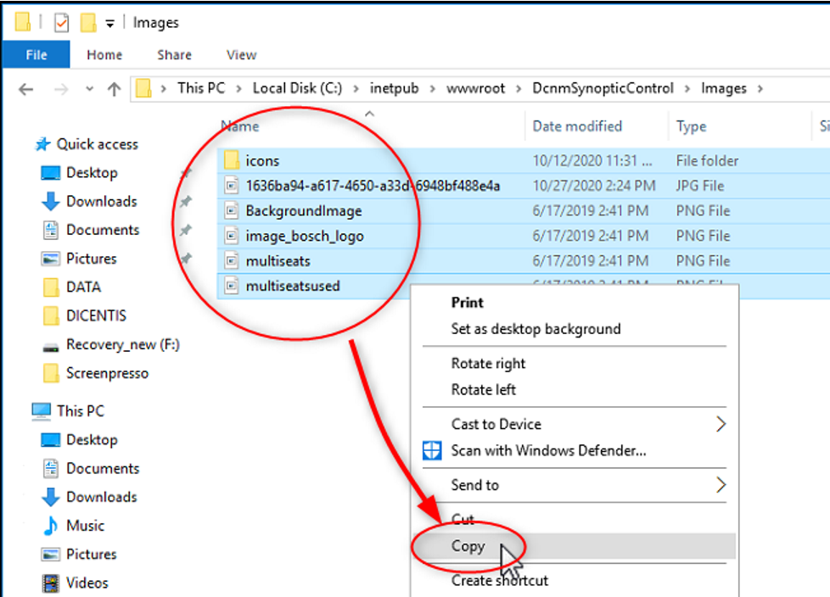Select Rotate right in context menu
The width and height of the screenshot is (830, 597).
click(x=488, y=364)
